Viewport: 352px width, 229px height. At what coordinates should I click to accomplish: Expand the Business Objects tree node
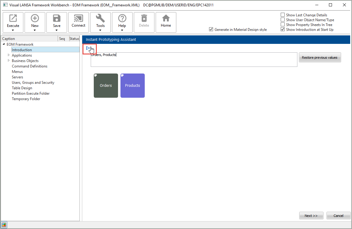(8, 61)
